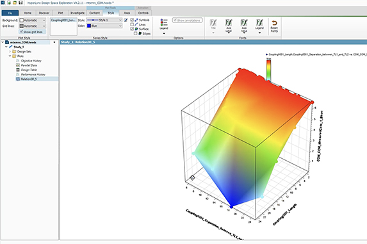Click the open-folder icon in the quick access toolbar
Viewport: 367px width, 244px height.
click(x=15, y=3)
